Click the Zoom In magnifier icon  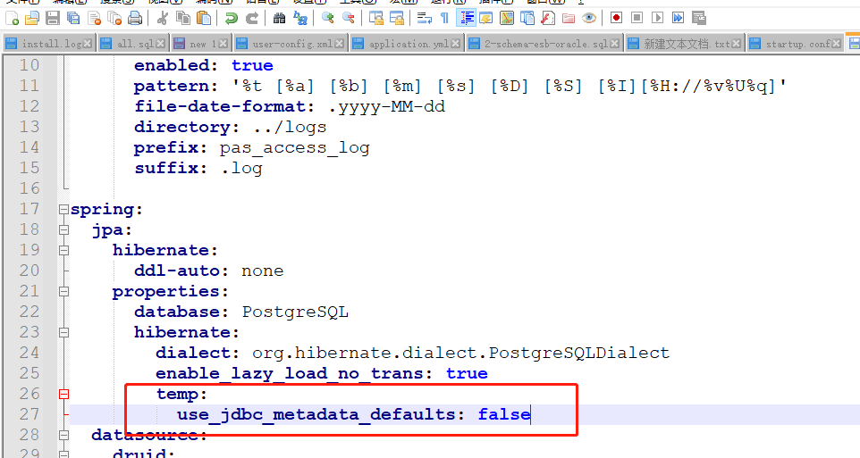(327, 17)
